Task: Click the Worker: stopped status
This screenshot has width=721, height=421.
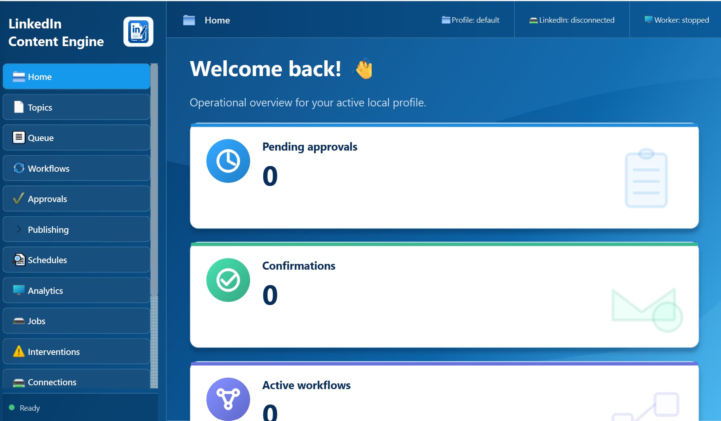Action: [x=676, y=20]
